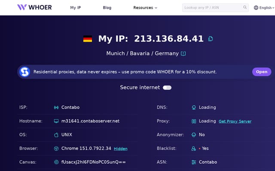Click the Open promo button
The width and height of the screenshot is (275, 171).
[262, 72]
